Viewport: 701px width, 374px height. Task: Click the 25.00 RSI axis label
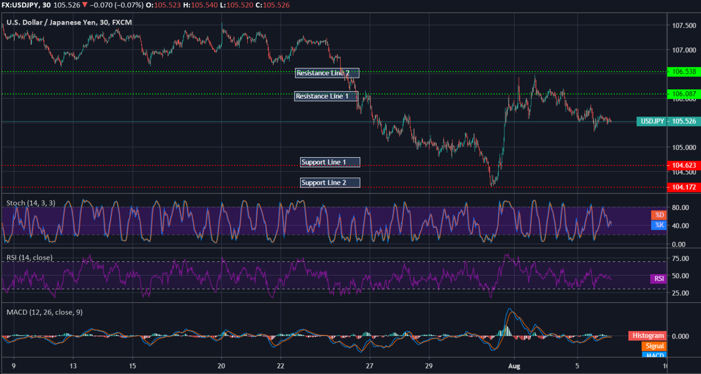pyautogui.click(x=681, y=293)
